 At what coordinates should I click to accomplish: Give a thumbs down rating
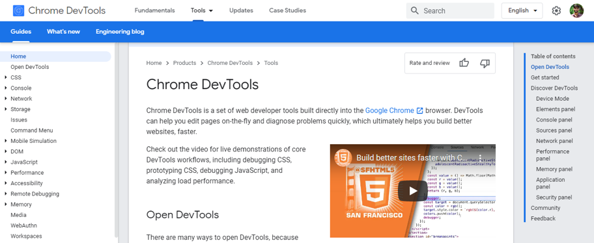point(485,63)
